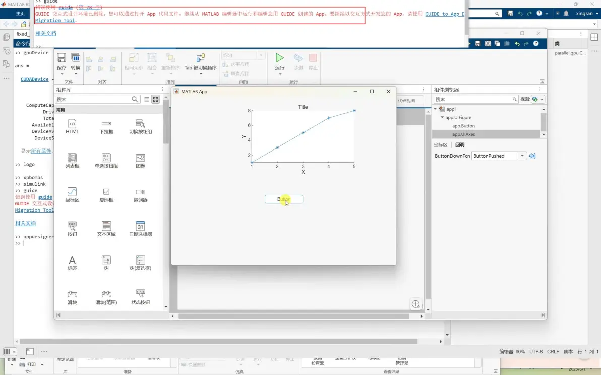Switch to the 坐标区 tab in the inspector

[x=440, y=144]
